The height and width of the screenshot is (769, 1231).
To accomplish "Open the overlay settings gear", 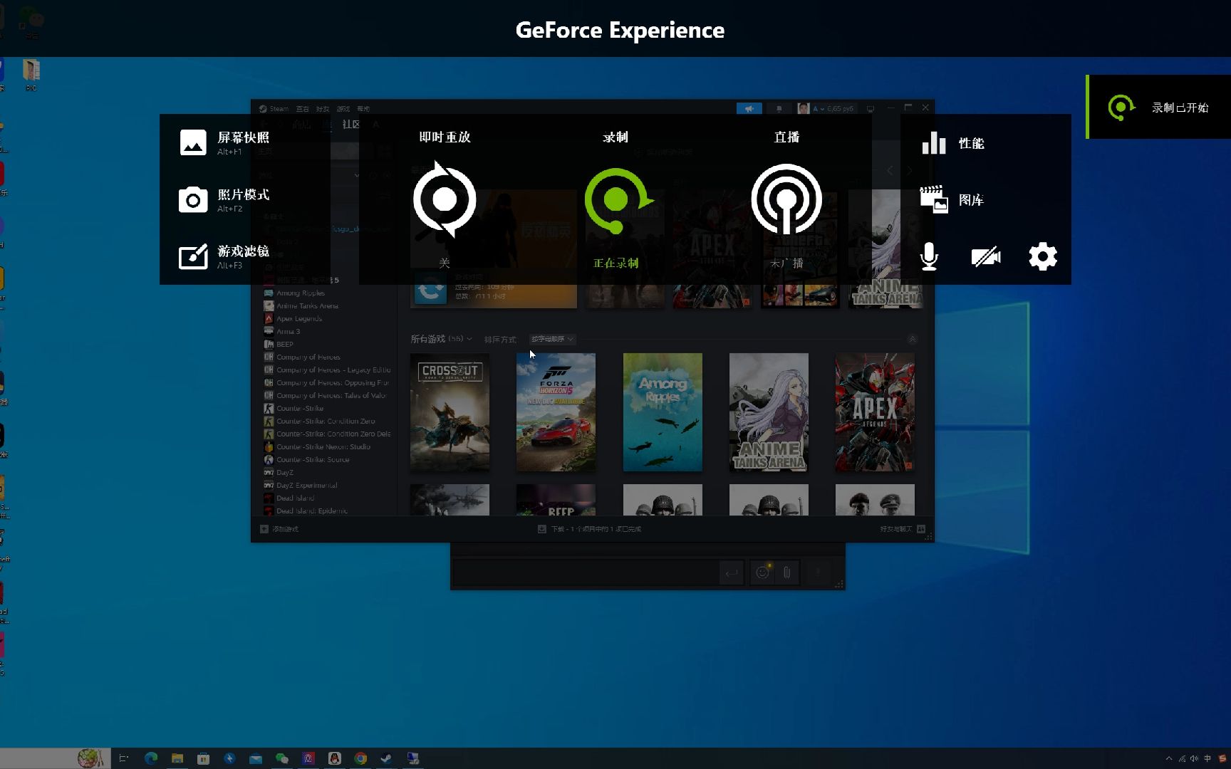I will point(1043,256).
